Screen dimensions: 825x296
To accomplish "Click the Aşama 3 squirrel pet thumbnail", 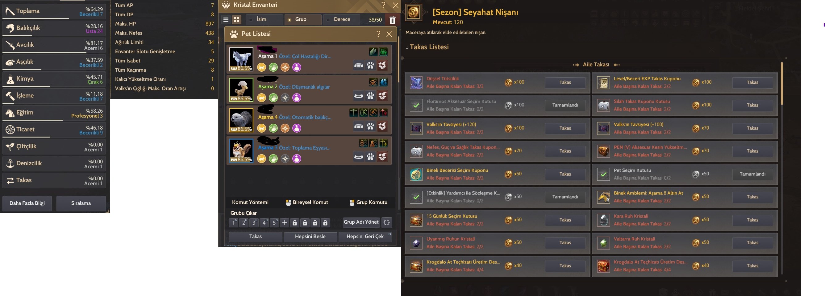I will (241, 151).
